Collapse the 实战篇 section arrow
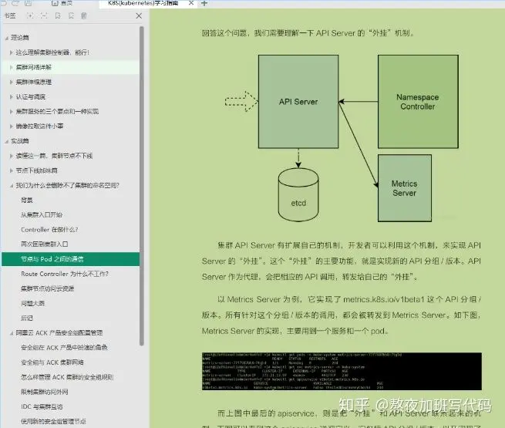 click(7, 141)
